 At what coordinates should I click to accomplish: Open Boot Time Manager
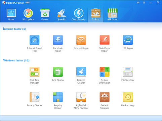point(35,76)
